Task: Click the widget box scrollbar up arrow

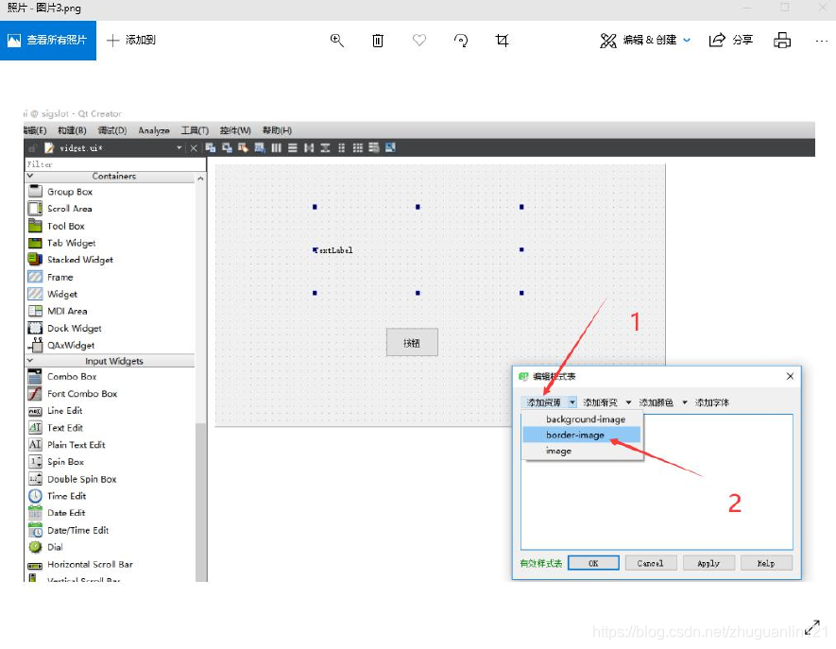Action: [200, 179]
